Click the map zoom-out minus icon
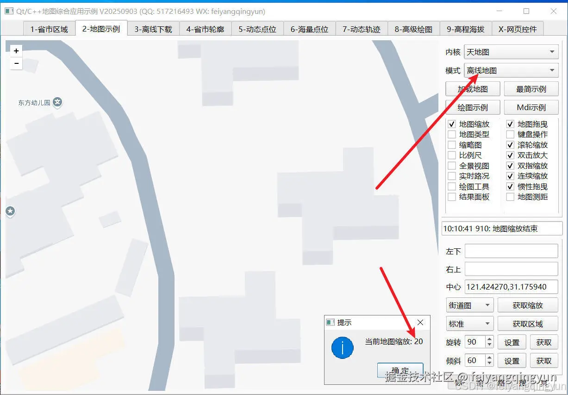Image resolution: width=568 pixels, height=395 pixels. click(x=16, y=63)
